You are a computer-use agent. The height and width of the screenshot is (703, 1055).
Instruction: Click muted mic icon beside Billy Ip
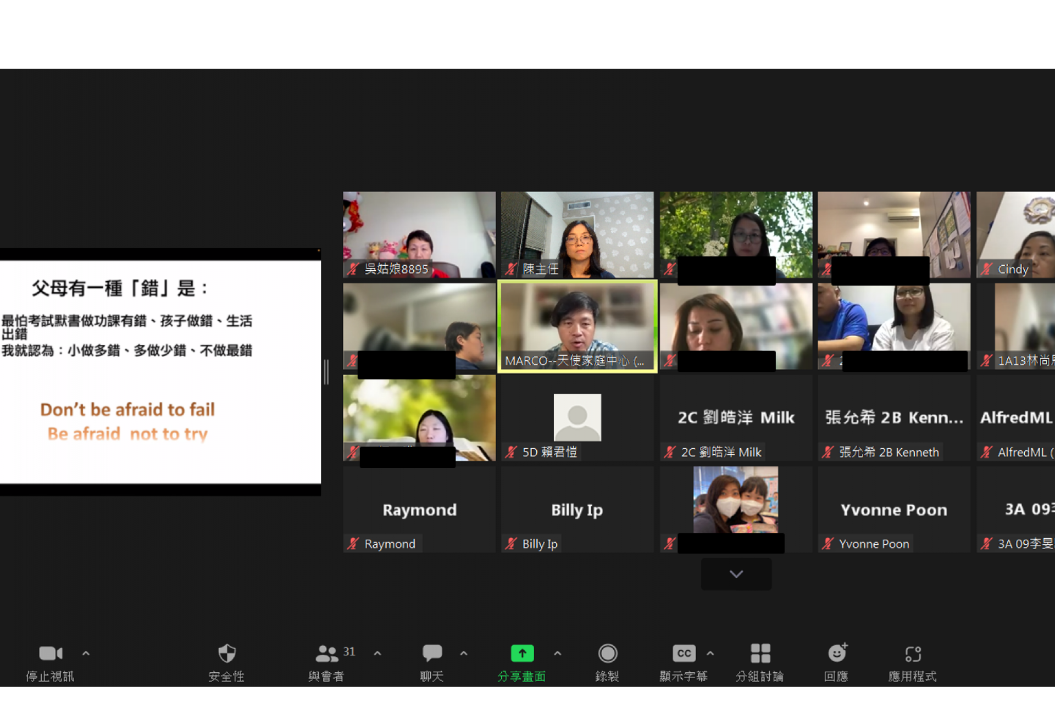click(x=511, y=544)
